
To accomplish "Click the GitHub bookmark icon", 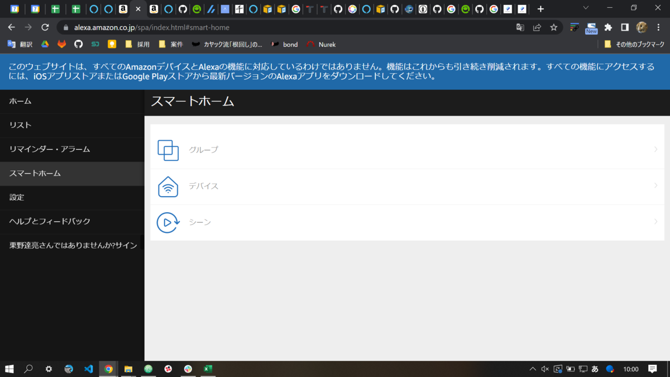I will (78, 44).
